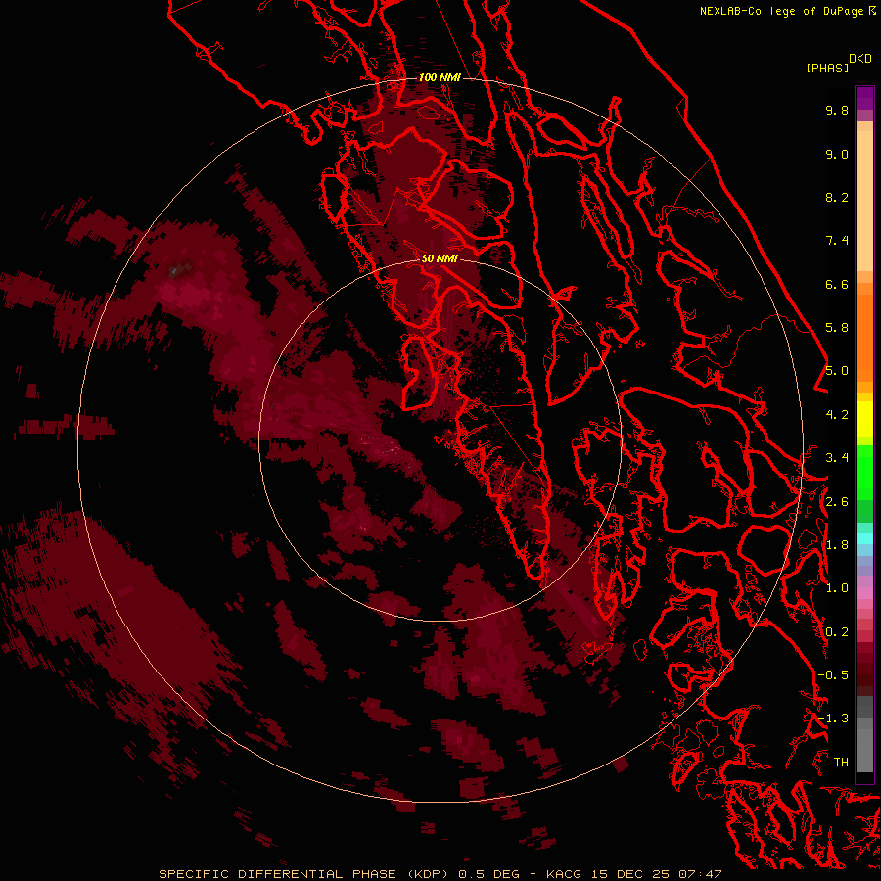Screen dimensions: 881x881
Task: Click the Specific Differential Phase (KDP) title text
Action: (x=304, y=874)
